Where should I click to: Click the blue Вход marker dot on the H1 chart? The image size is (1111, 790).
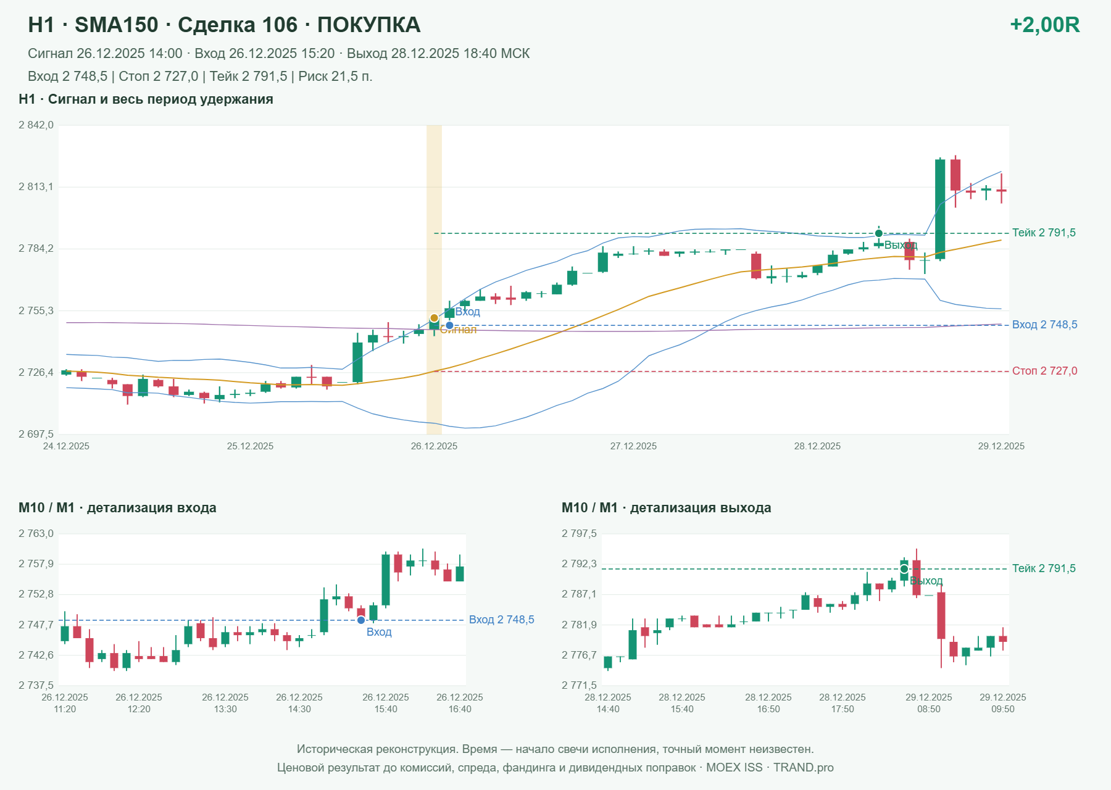[x=449, y=325]
